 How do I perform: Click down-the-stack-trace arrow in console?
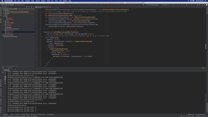coord(5,75)
